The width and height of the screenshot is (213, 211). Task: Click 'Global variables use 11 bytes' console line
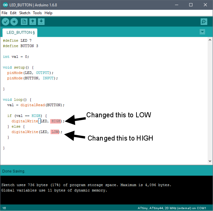pyautogui.click(x=54, y=190)
